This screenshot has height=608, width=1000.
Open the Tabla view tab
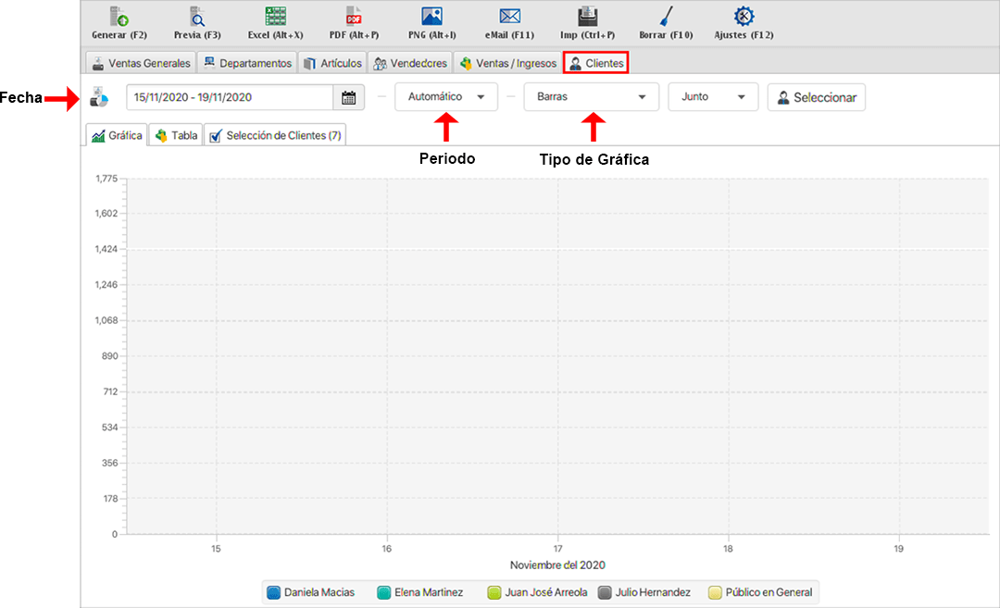tap(176, 135)
